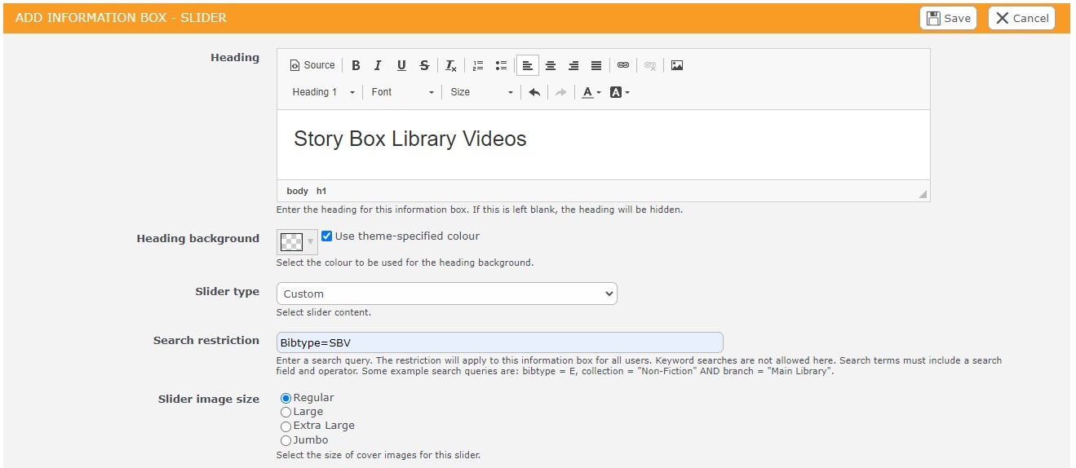Open the heading background colour swatch
The height and width of the screenshot is (468, 1076).
click(297, 241)
